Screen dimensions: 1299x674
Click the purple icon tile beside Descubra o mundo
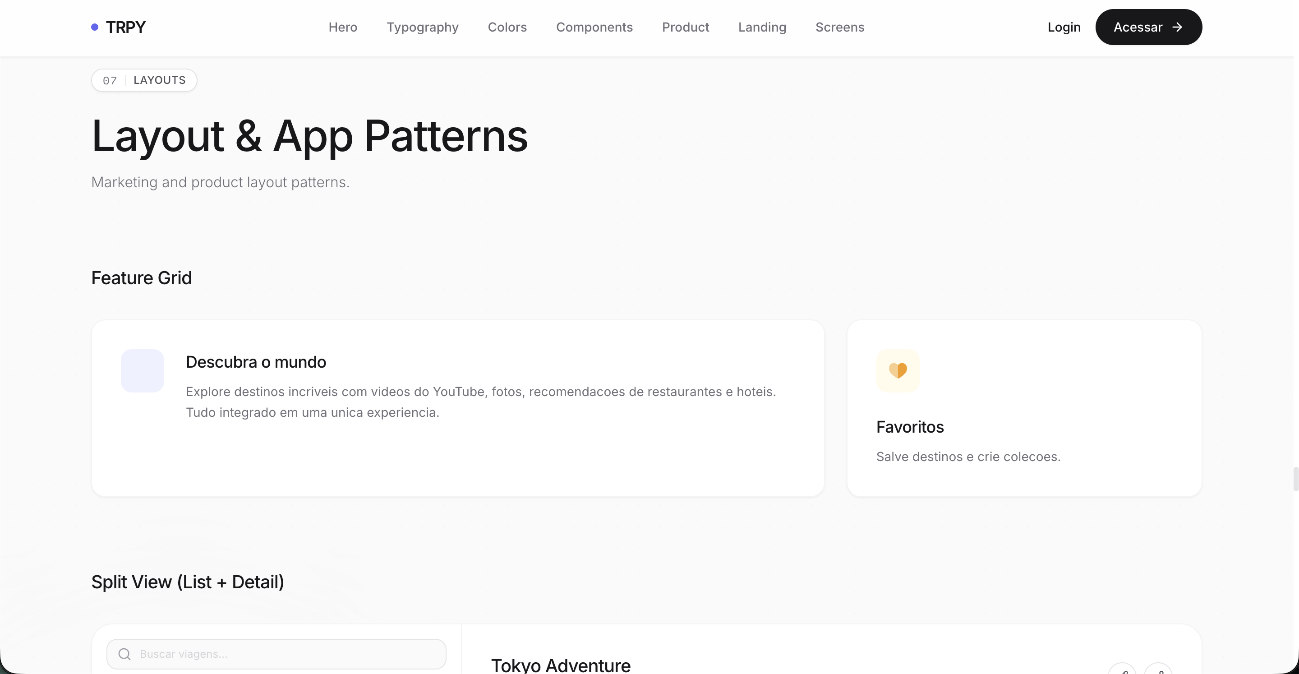click(143, 371)
